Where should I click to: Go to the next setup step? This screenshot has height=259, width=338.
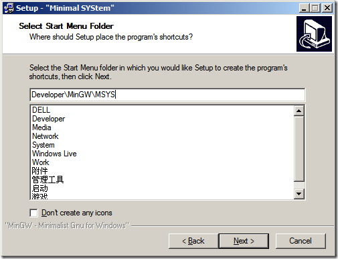[x=244, y=241]
